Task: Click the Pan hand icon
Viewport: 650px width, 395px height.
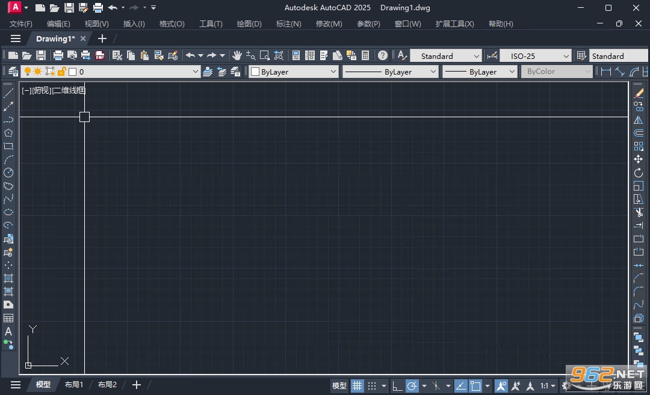Action: tap(237, 55)
